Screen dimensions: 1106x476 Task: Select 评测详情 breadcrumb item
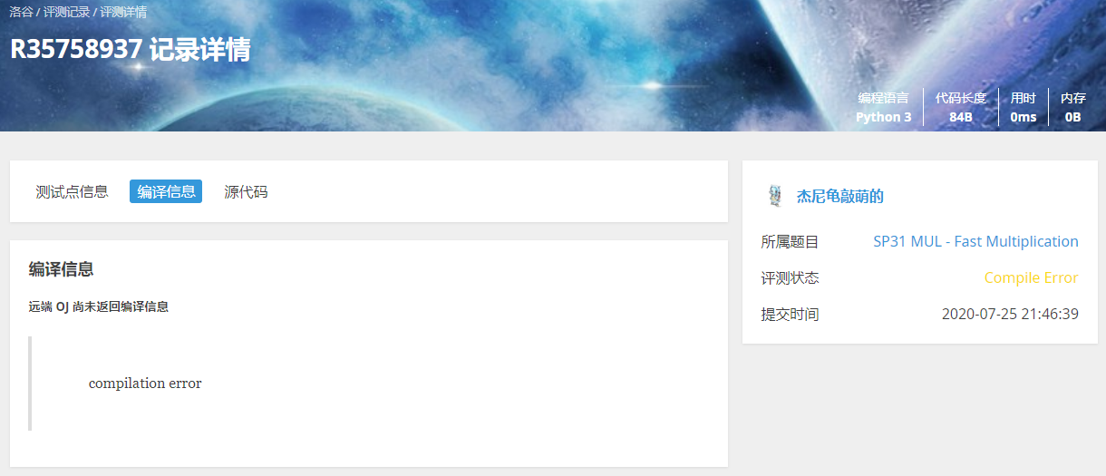click(x=123, y=13)
